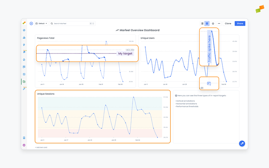Click the Add text card link
The width and height of the screenshot is (269, 168).
point(42,147)
